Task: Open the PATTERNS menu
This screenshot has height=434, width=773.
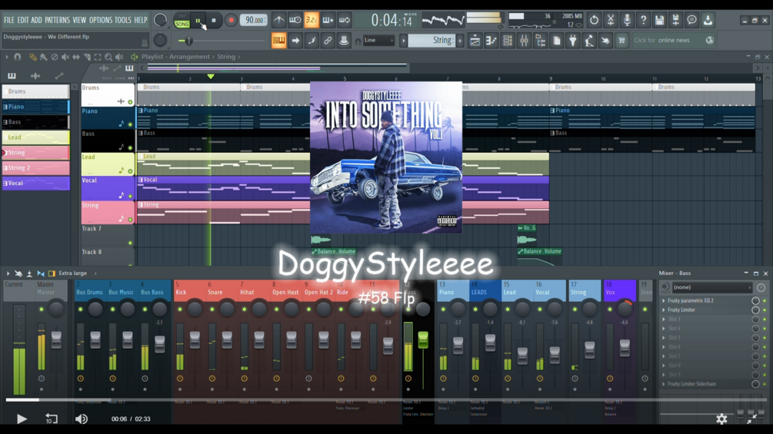Action: click(57, 20)
